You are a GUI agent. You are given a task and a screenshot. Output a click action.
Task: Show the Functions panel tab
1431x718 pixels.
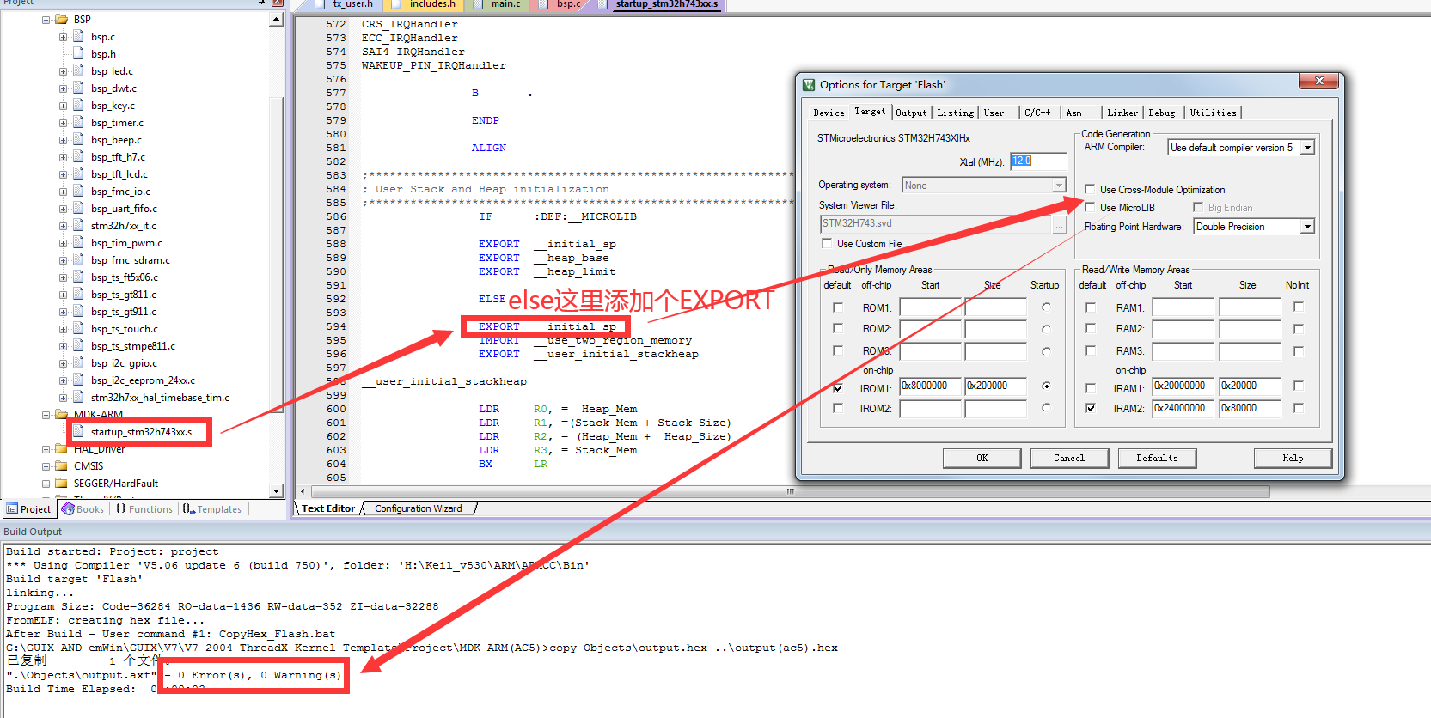(x=144, y=509)
